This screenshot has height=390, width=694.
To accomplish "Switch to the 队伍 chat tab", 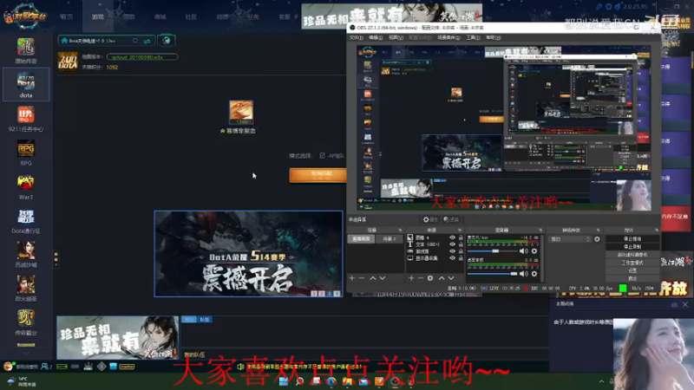I will [205, 319].
